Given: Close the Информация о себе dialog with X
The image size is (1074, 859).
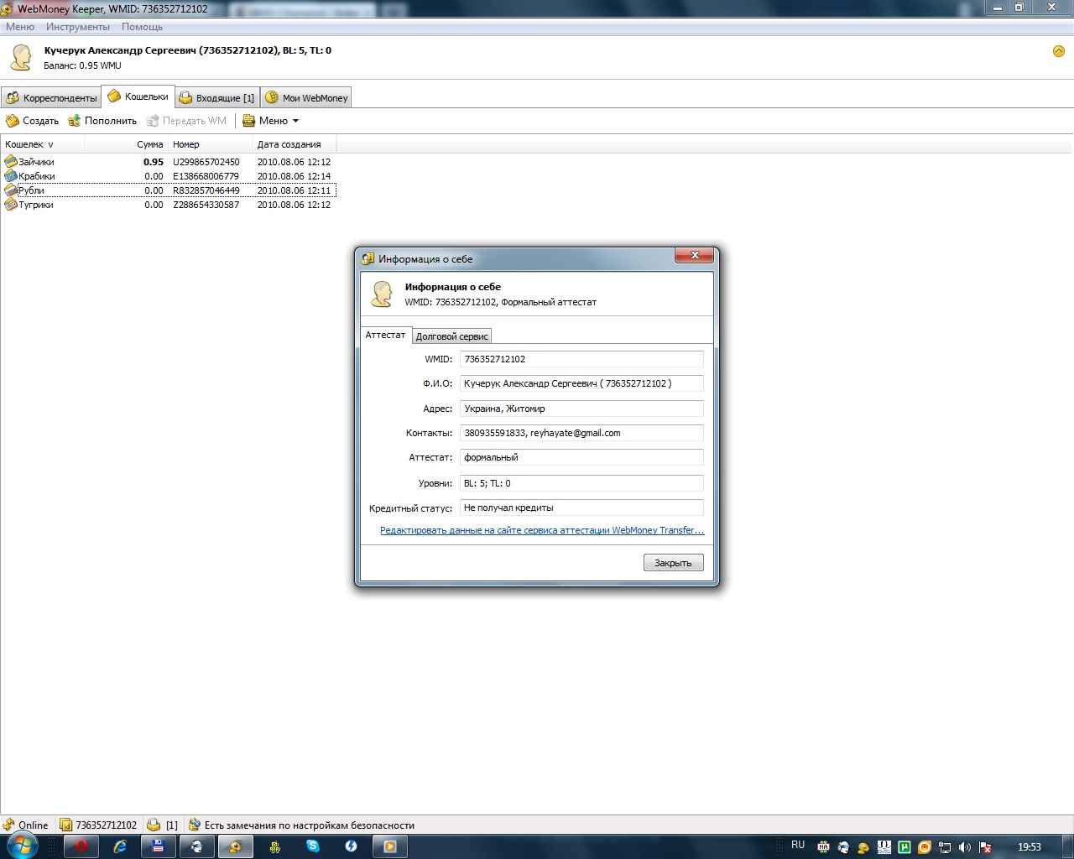Looking at the screenshot, I should pos(695,256).
